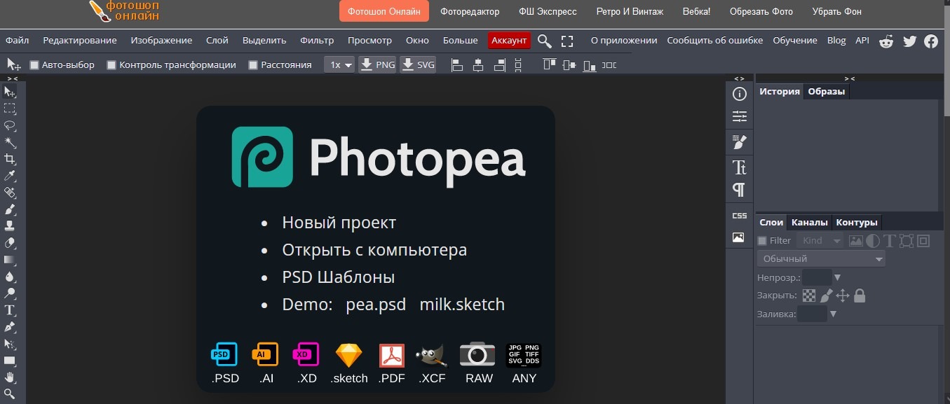This screenshot has height=404, width=950.
Task: Enable the Расстояния checkbox
Action: click(x=253, y=65)
